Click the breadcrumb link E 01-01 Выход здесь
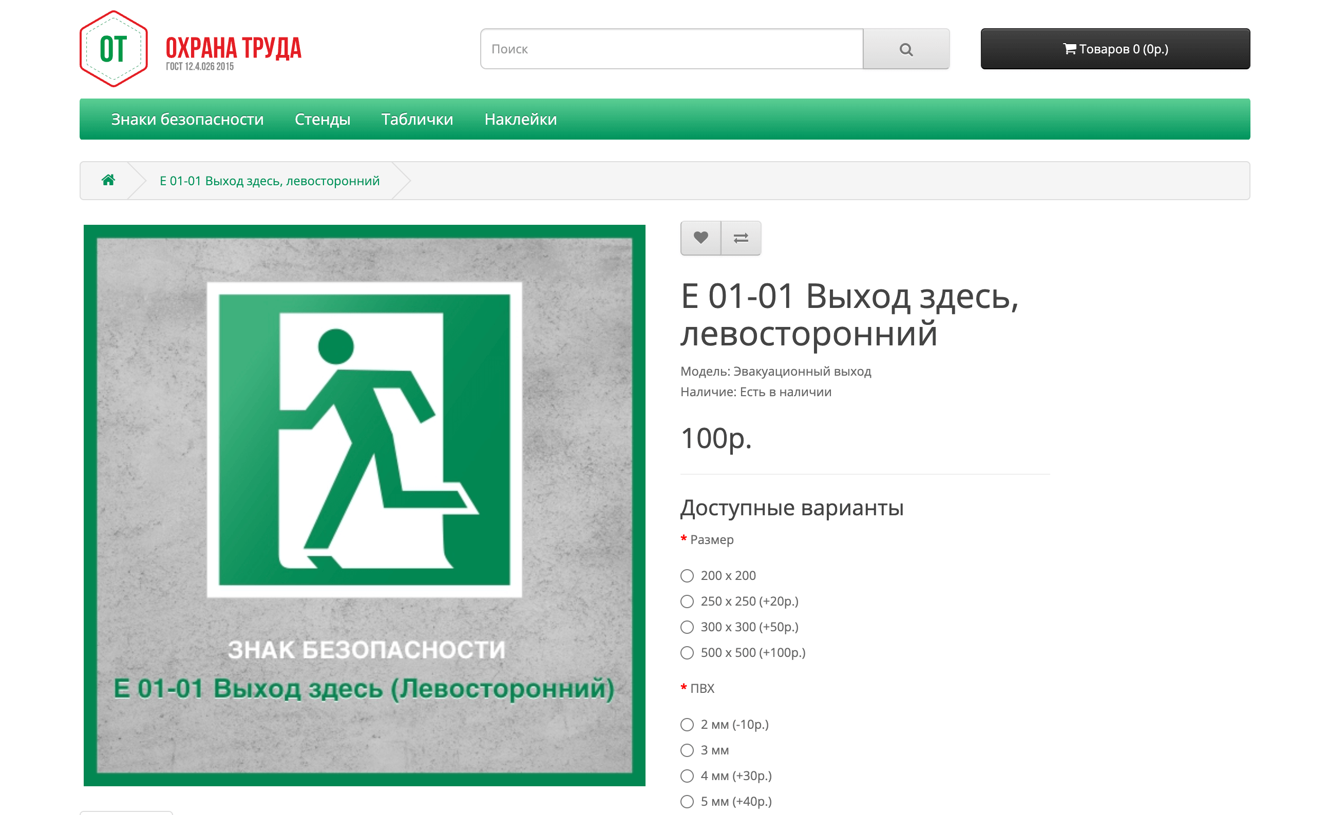This screenshot has width=1328, height=815. pyautogui.click(x=270, y=181)
